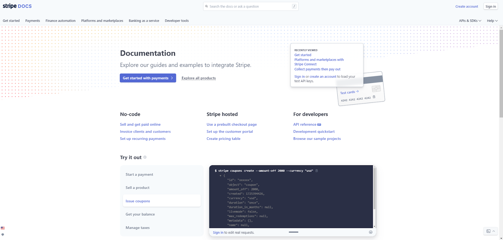Image resolution: width=503 pixels, height=240 pixels.
Task: Open Finance automation nav item
Action: 61,21
